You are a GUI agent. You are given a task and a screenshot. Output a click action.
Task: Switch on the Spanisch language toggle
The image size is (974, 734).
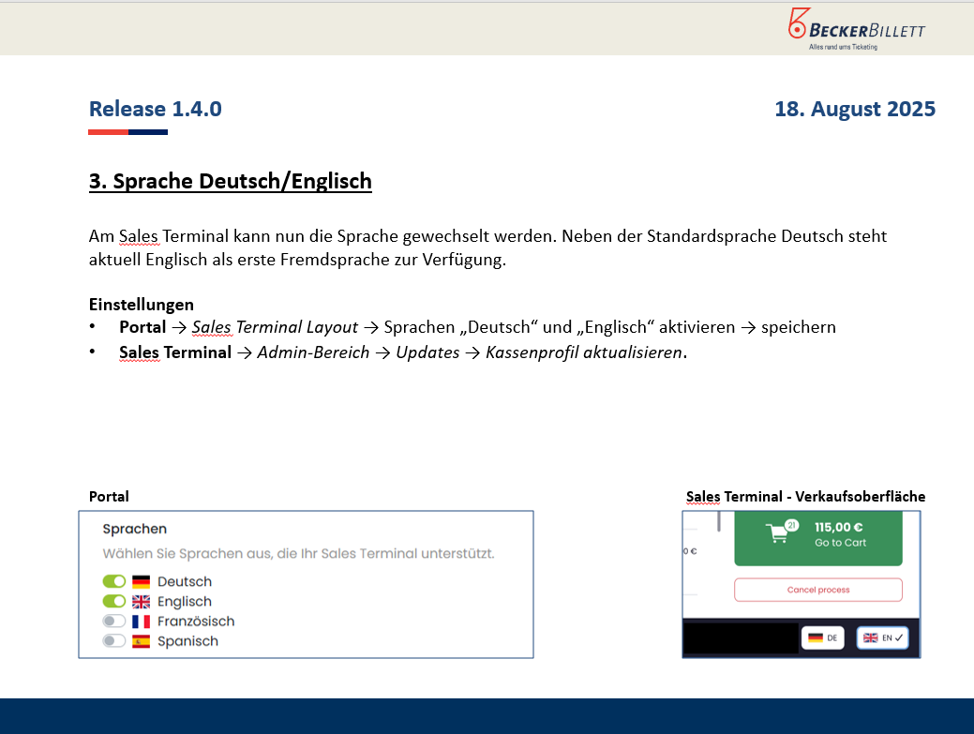coord(114,641)
